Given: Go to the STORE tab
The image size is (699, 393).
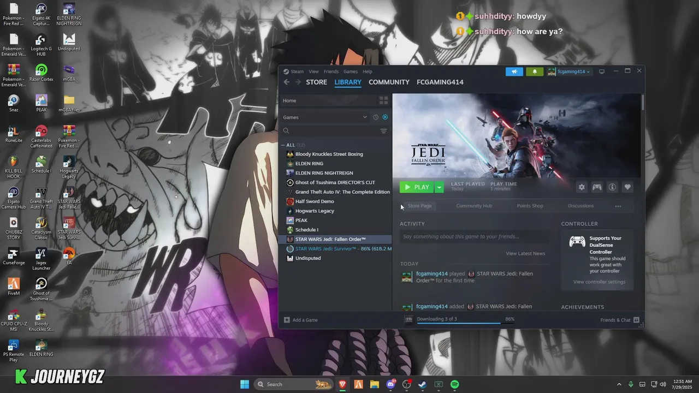Looking at the screenshot, I should [316, 82].
